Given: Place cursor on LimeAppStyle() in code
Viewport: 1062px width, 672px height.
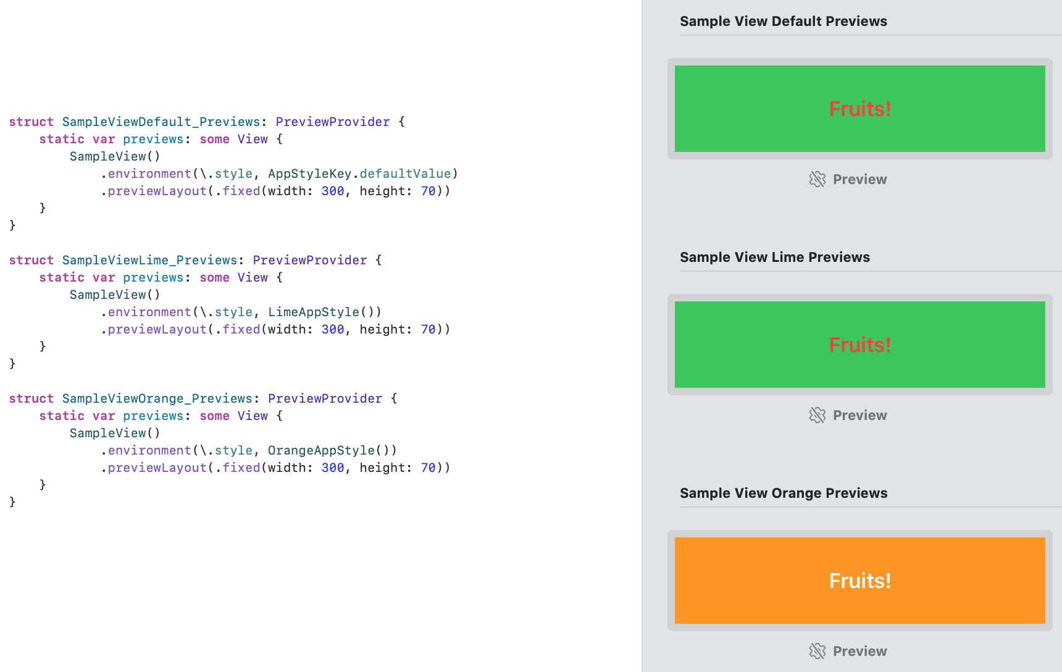Looking at the screenshot, I should (x=324, y=312).
